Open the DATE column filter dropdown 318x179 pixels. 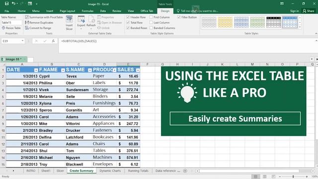pyautogui.click(x=36, y=70)
